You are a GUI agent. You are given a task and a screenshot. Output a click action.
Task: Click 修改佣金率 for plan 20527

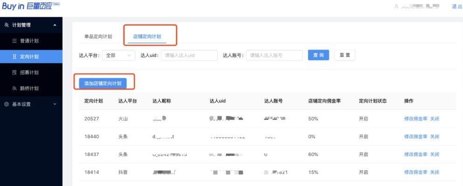coord(415,119)
